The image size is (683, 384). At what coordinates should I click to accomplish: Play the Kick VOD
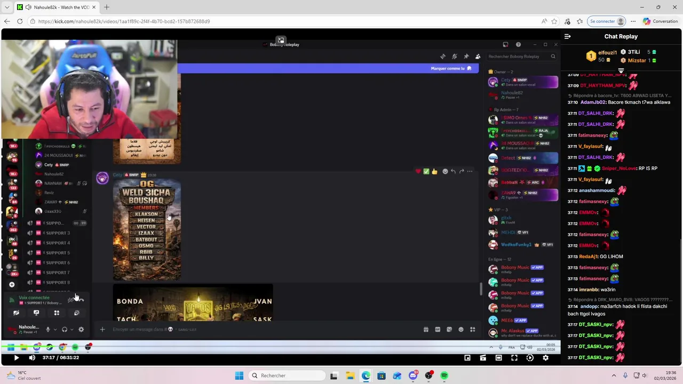16,358
